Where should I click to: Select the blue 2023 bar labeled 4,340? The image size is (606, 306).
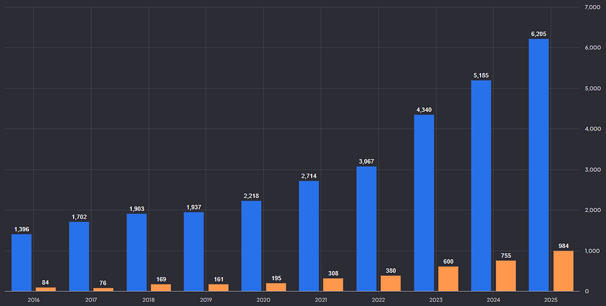tap(424, 203)
